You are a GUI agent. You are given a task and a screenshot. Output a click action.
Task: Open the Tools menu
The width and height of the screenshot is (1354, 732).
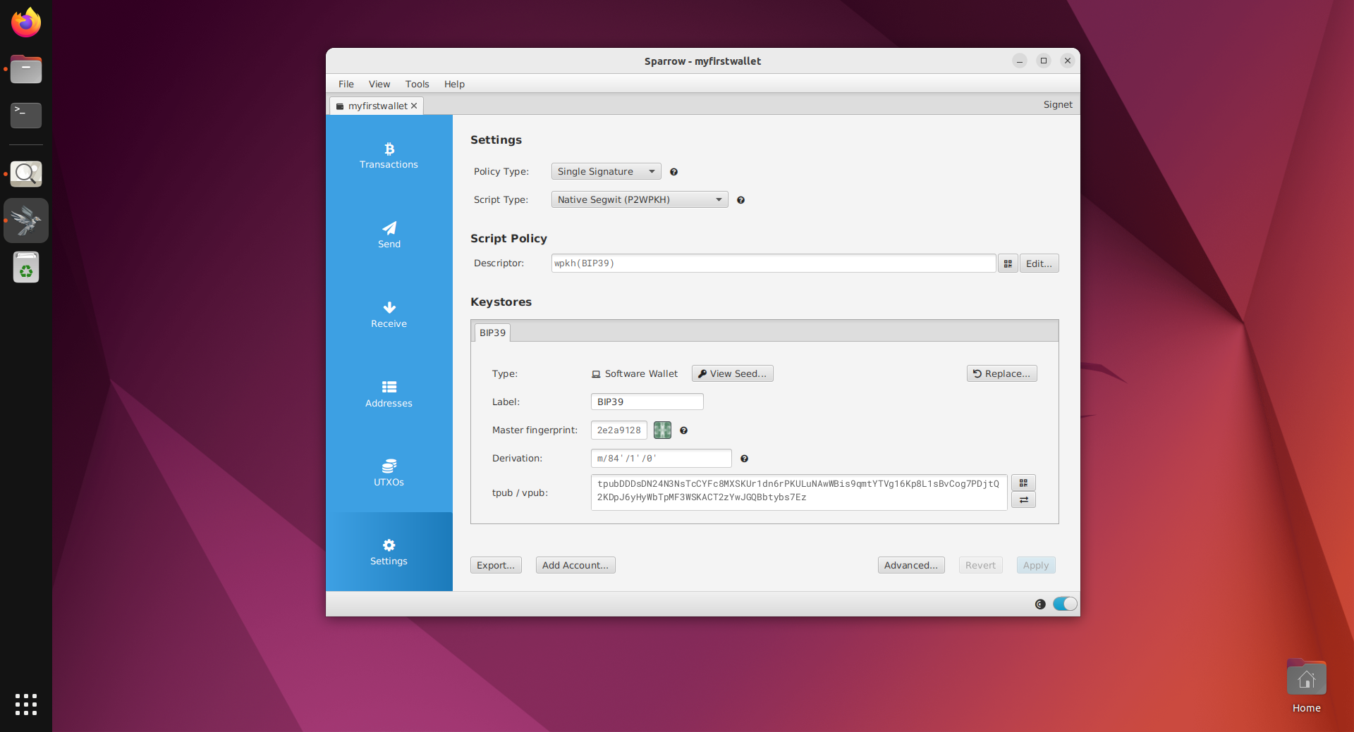[417, 84]
